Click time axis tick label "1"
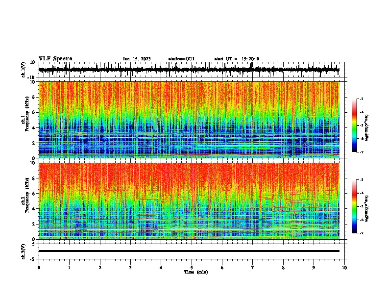This screenshot has width=388, height=300. [x=69, y=268]
